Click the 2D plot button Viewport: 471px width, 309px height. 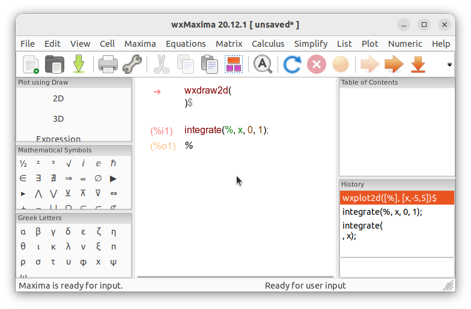tap(58, 98)
